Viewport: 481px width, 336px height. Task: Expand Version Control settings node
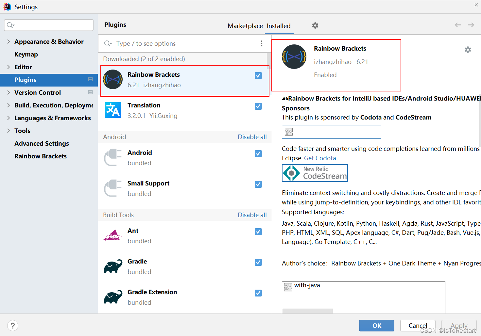tap(9, 92)
